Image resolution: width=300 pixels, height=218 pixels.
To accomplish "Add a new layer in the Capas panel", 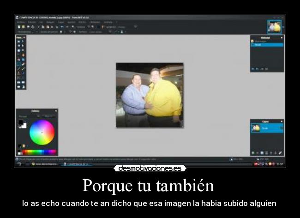I will click(x=253, y=153).
